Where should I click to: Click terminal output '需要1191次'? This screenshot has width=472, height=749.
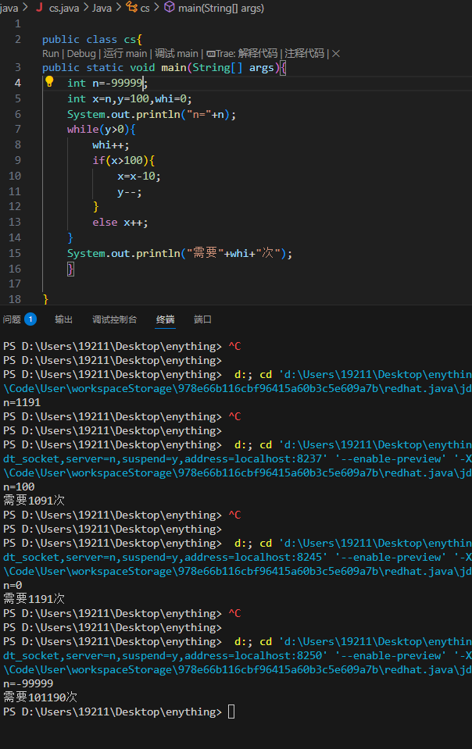pyautogui.click(x=34, y=599)
